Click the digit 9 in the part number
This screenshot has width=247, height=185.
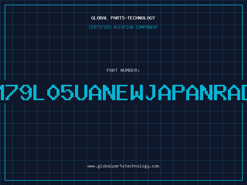tap(26, 92)
